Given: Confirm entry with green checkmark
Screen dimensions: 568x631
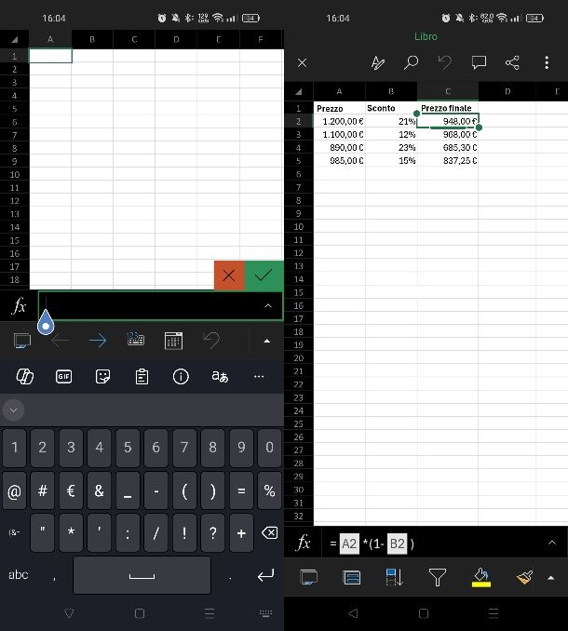Looking at the screenshot, I should (264, 275).
